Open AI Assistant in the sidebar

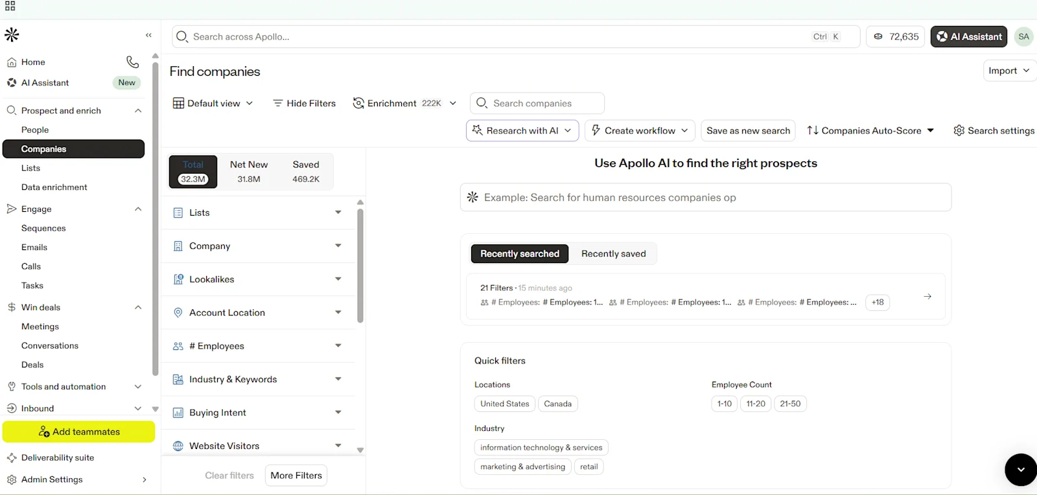(x=45, y=83)
